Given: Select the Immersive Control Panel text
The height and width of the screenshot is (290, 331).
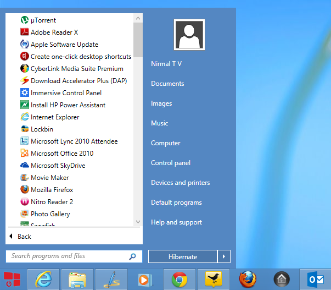Looking at the screenshot, I should [x=66, y=93].
